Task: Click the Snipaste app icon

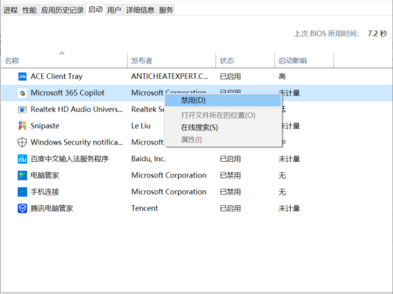Action: coord(22,126)
